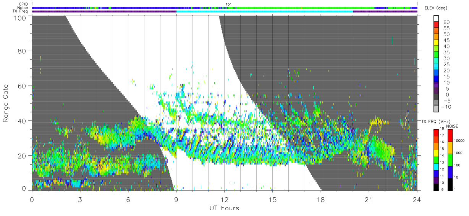Click the x-axis tick label 6
The width and height of the screenshot is (469, 216).
point(128,199)
